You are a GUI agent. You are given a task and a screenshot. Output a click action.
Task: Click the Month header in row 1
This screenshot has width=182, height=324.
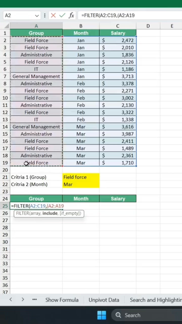click(x=81, y=33)
